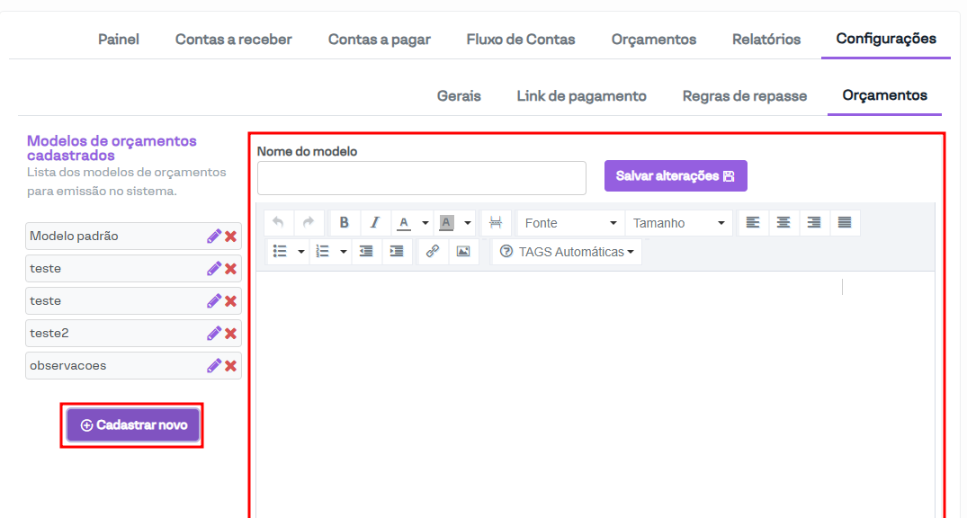Align text to center
The image size is (967, 518).
pos(783,223)
